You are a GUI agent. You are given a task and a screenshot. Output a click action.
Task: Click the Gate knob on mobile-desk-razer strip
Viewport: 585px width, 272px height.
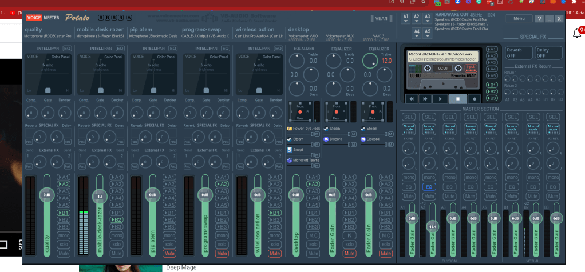pos(100,113)
